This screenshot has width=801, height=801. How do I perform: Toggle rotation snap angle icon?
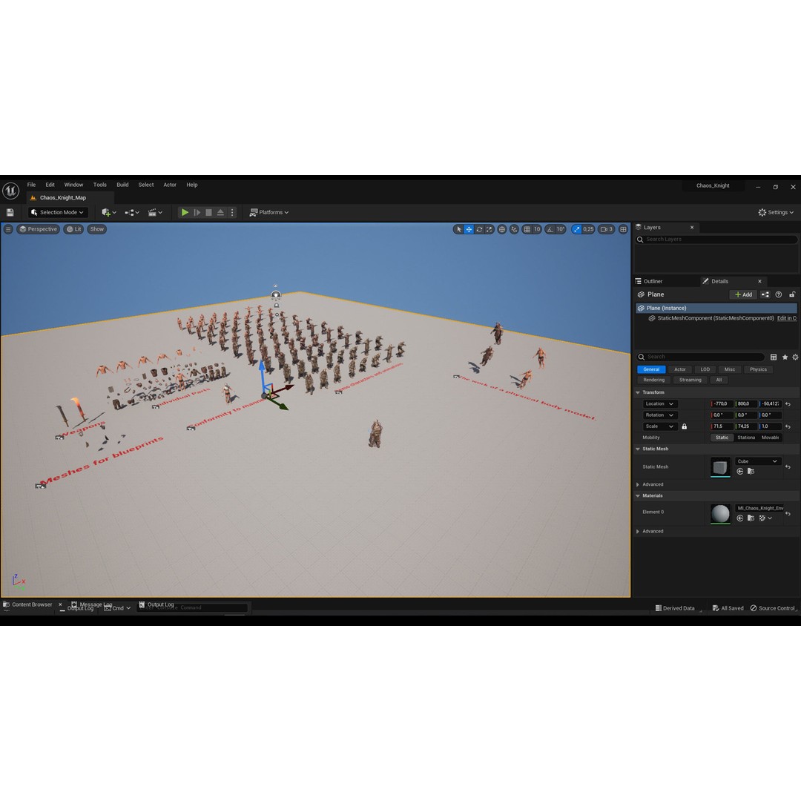pyautogui.click(x=550, y=229)
